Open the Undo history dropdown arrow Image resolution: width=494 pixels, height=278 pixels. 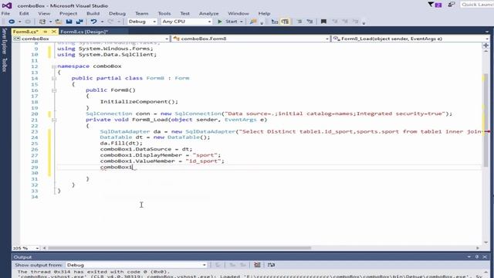(102, 22)
